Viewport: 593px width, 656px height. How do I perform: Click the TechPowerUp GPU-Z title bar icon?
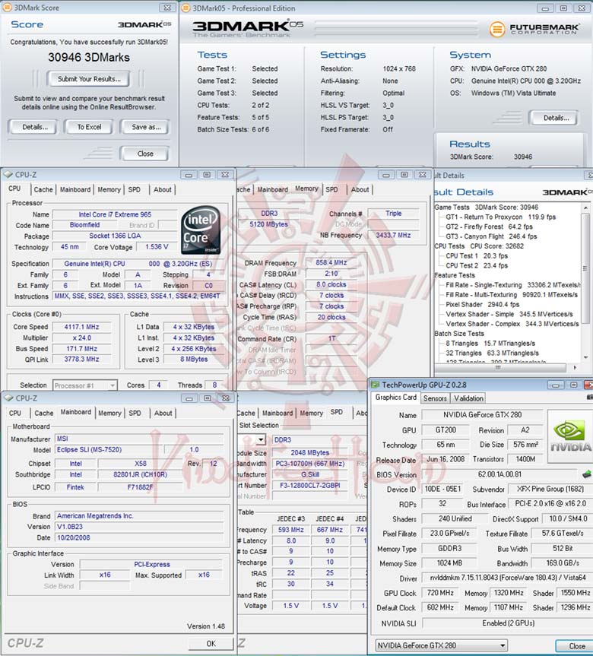(376, 385)
